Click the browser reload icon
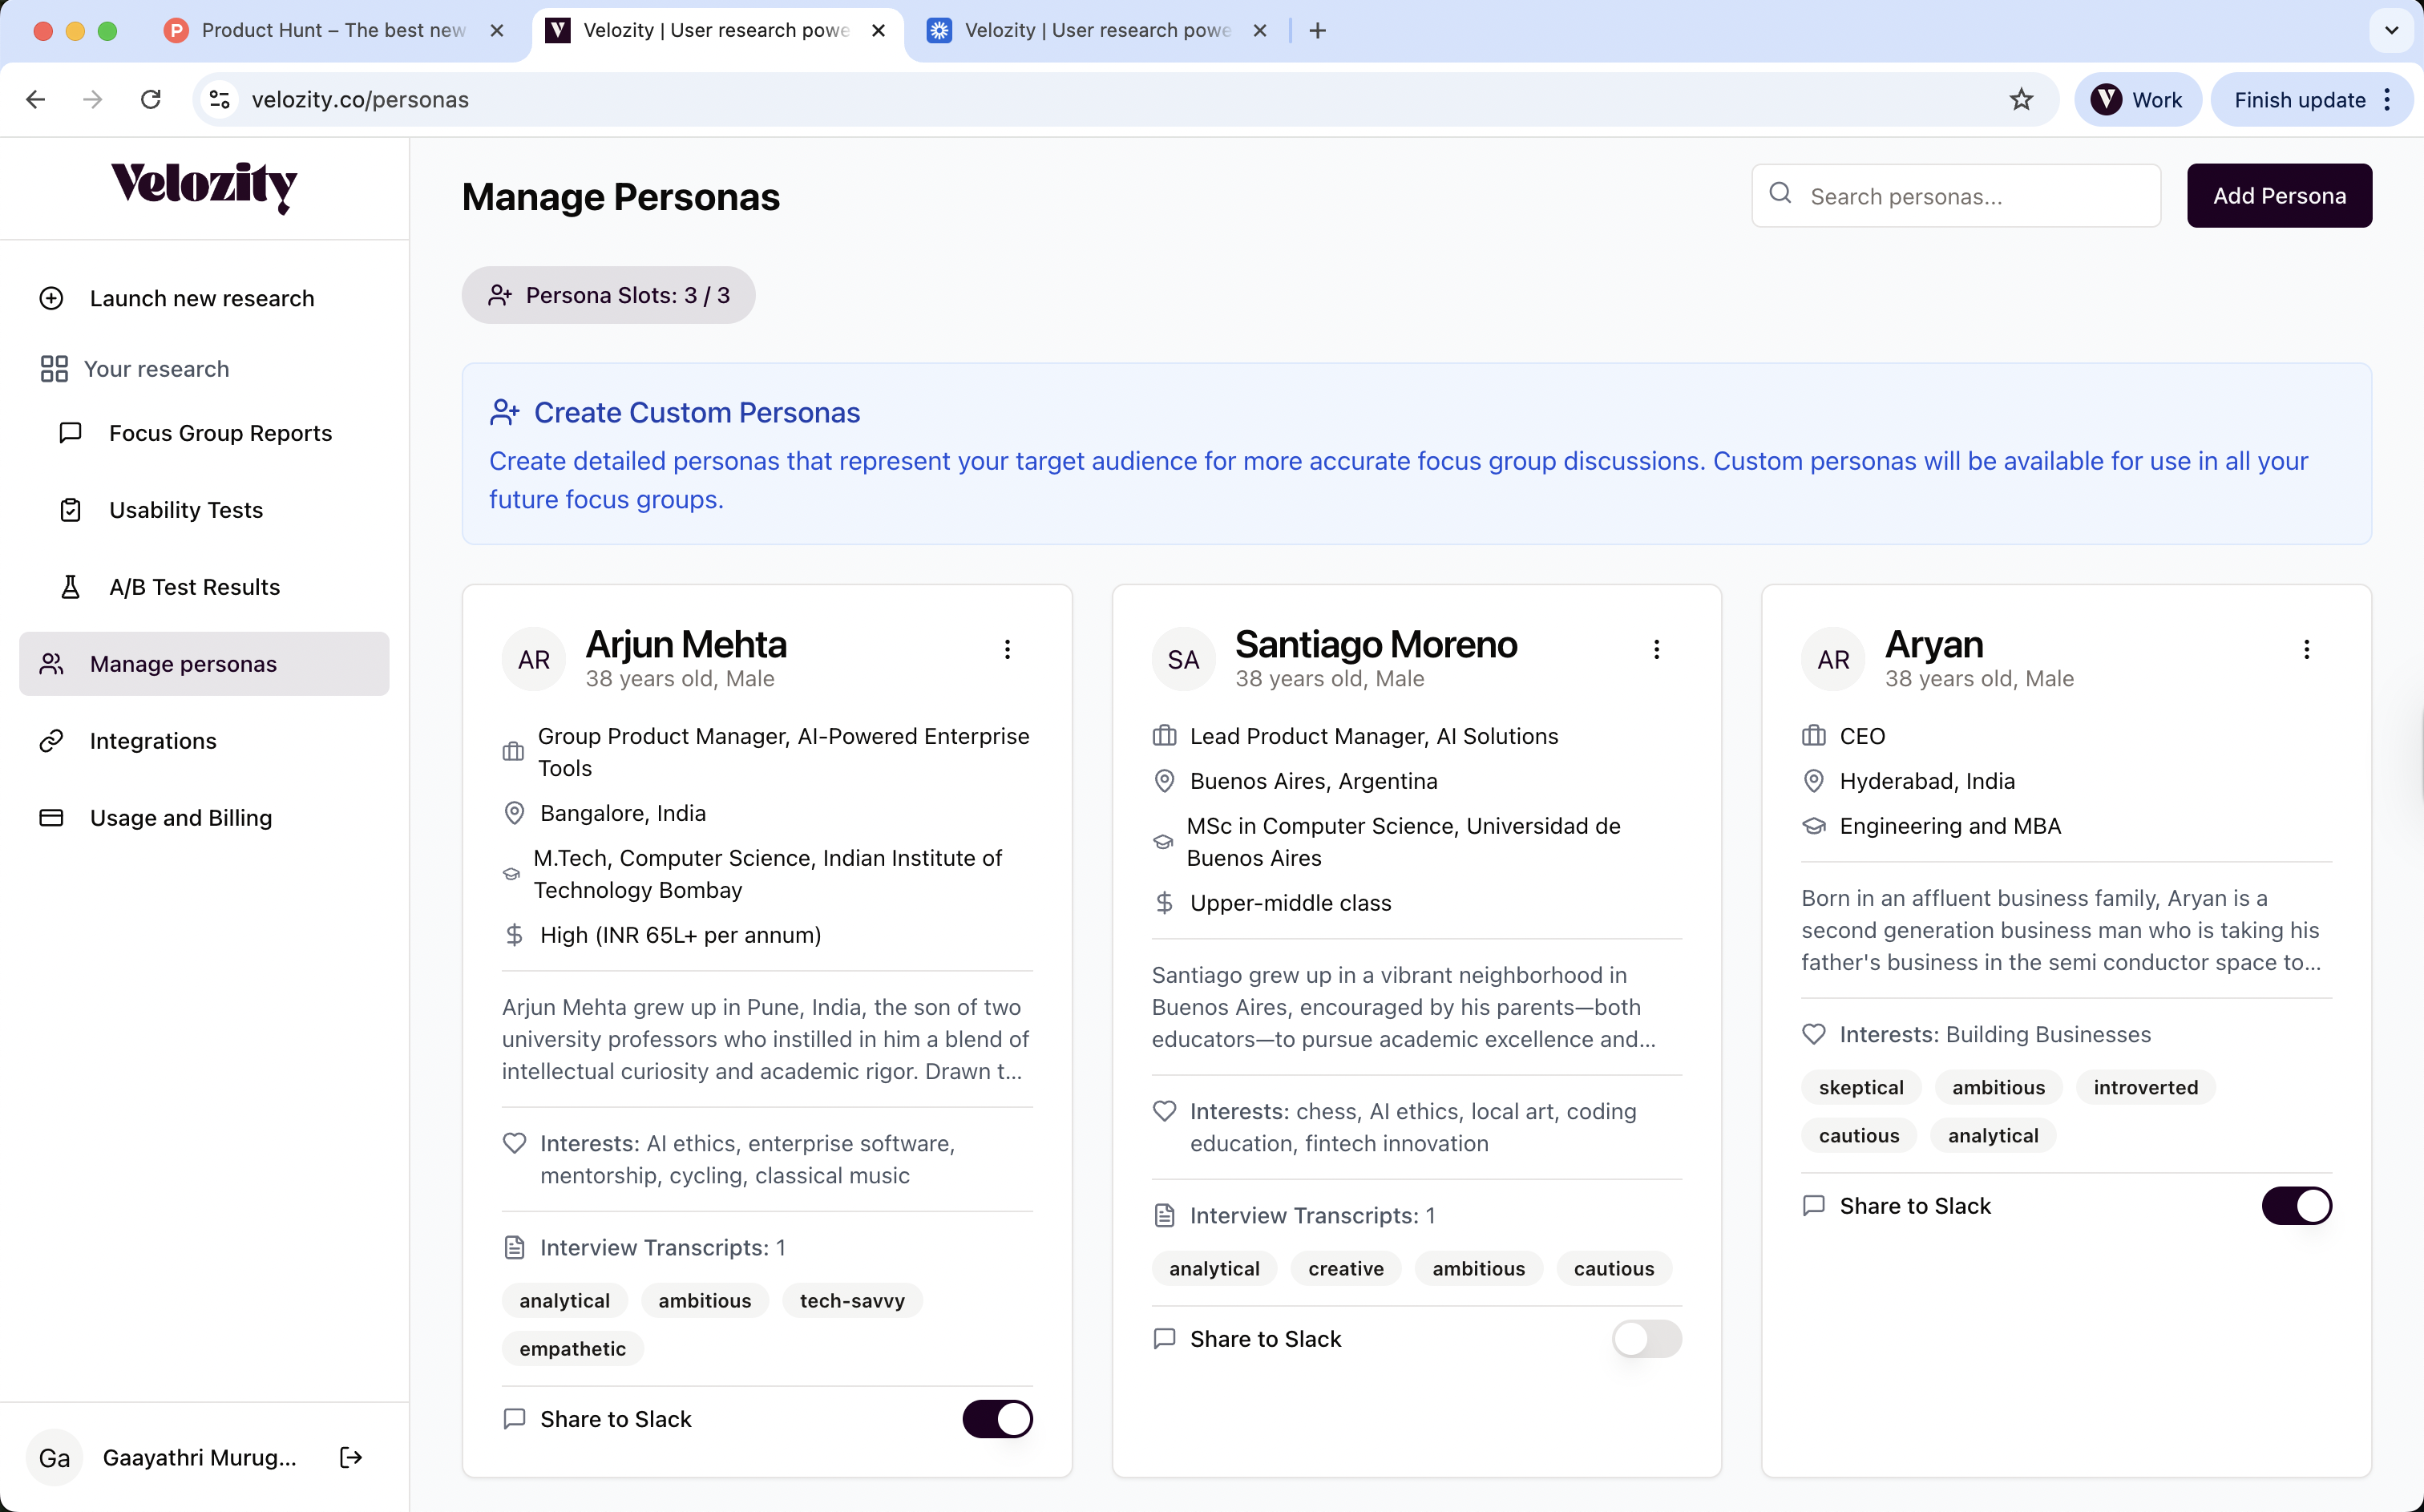 [151, 99]
